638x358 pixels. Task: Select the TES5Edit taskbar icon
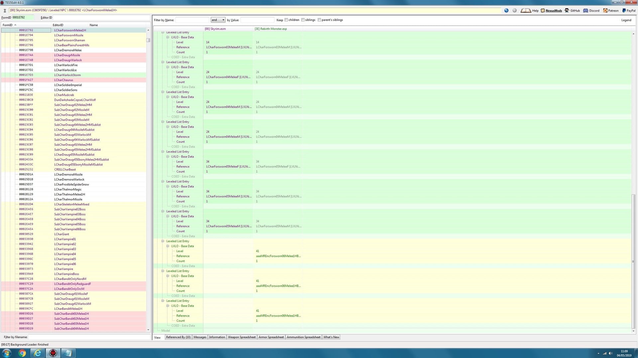[x=53, y=353]
